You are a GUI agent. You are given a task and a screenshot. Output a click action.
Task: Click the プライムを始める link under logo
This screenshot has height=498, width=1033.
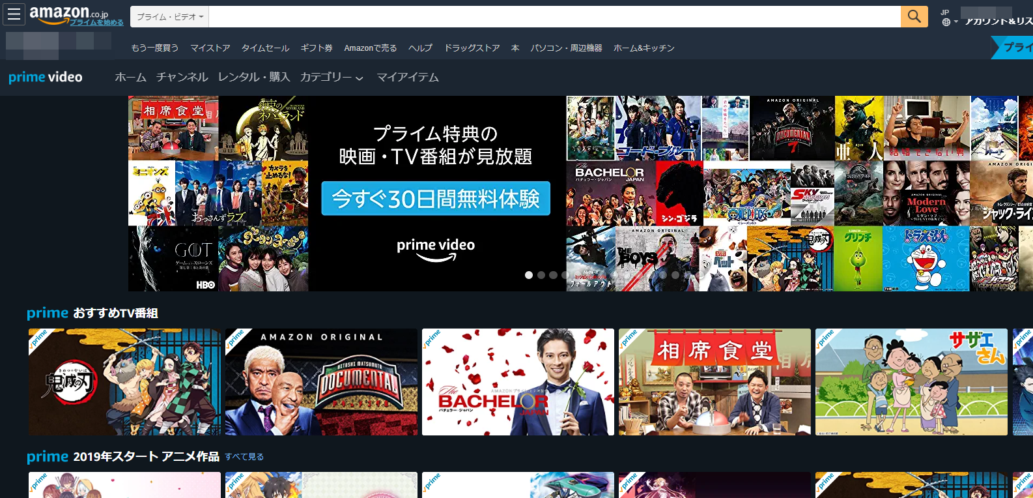[x=96, y=22]
